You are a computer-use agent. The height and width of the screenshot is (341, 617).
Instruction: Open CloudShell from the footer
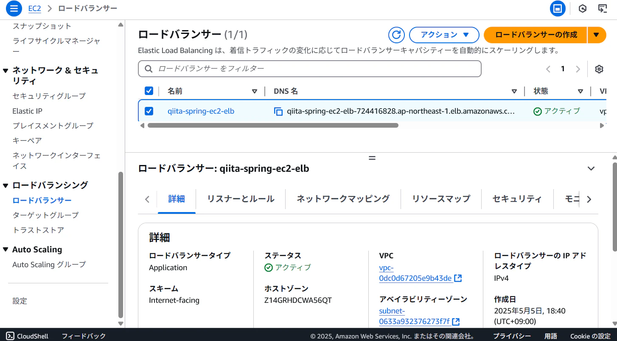coord(28,336)
